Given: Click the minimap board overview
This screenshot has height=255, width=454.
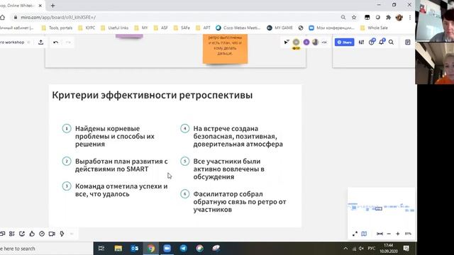Looking at the screenshot, I should coord(381,207).
